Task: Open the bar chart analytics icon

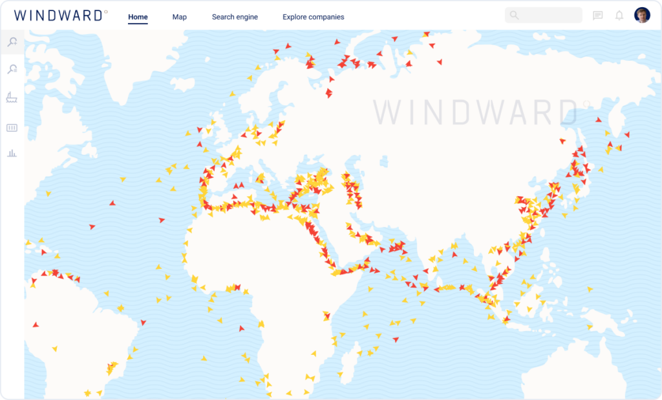Action: (x=12, y=153)
